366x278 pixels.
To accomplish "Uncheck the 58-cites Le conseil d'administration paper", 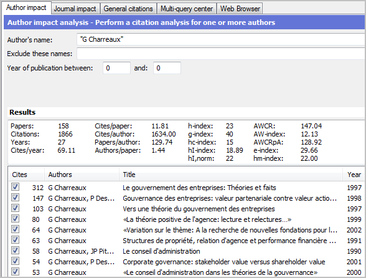I will point(15,251).
